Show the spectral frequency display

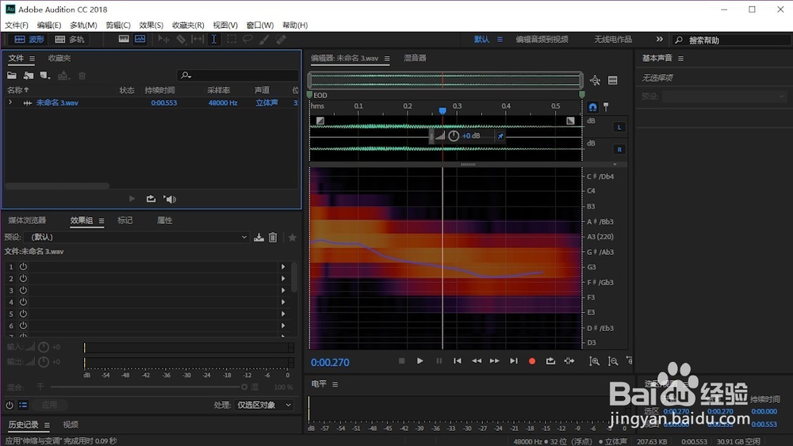click(124, 39)
